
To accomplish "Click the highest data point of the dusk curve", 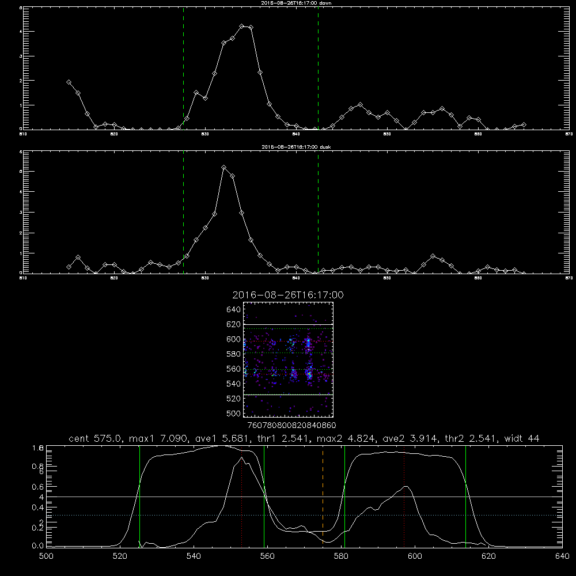I will coord(223,168).
